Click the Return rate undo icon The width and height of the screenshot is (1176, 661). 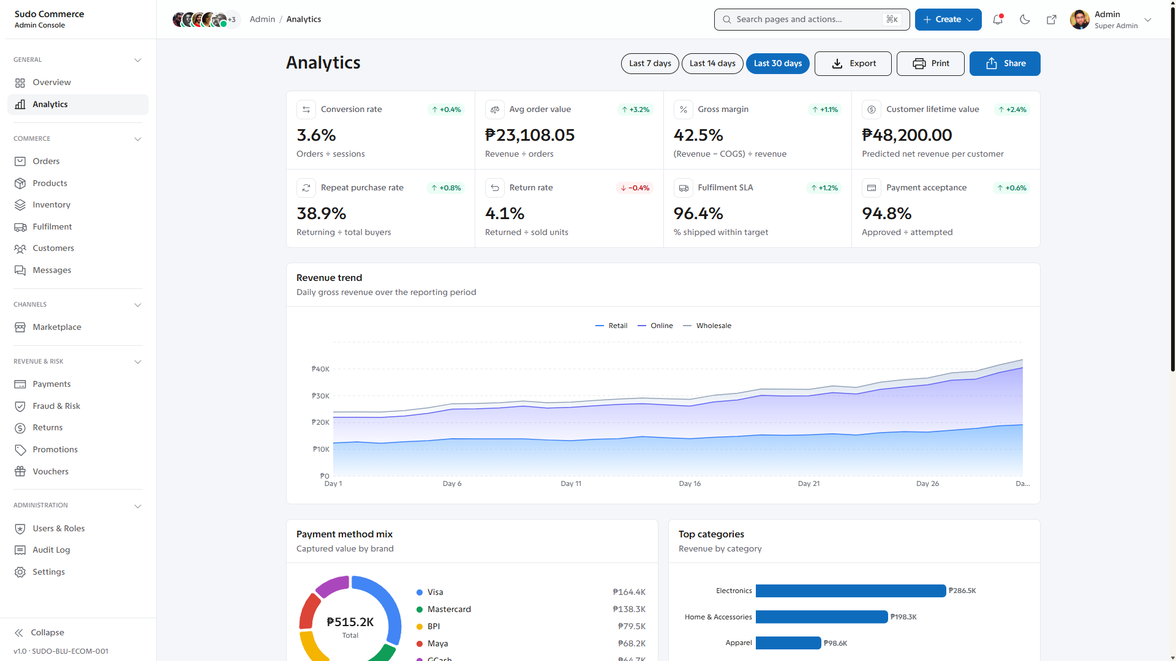[x=495, y=188]
